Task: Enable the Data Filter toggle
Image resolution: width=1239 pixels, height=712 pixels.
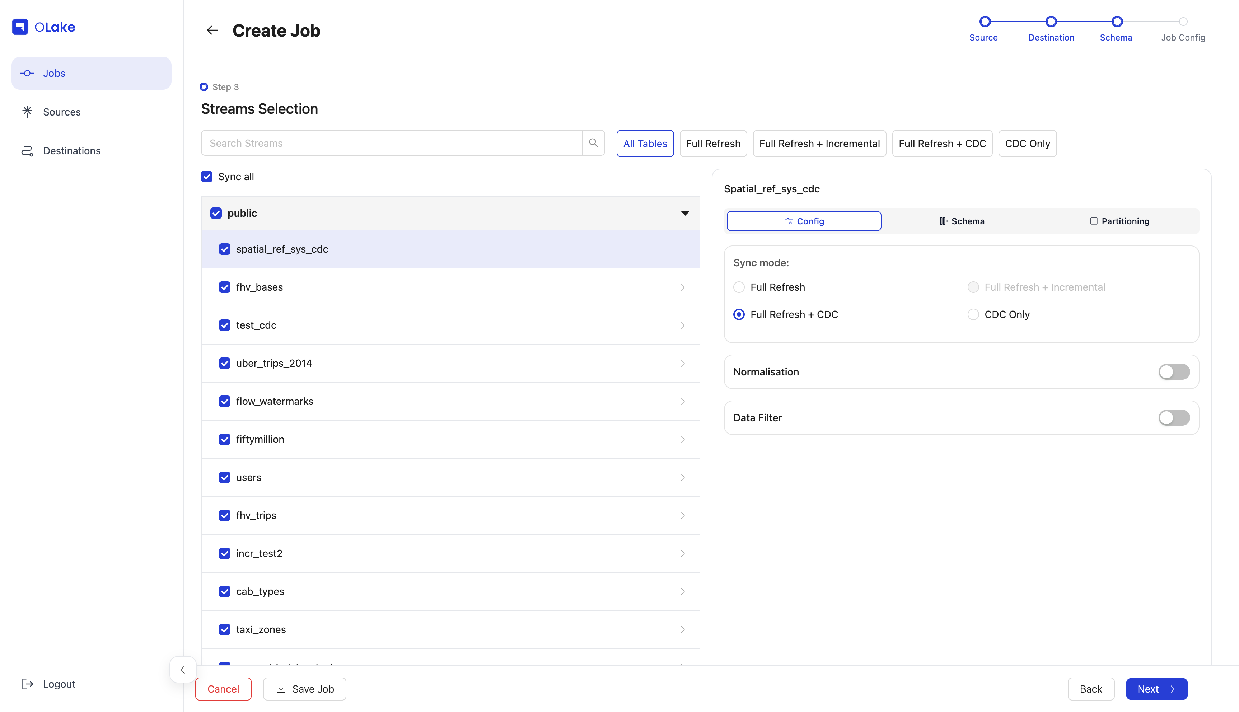Action: pos(1174,418)
